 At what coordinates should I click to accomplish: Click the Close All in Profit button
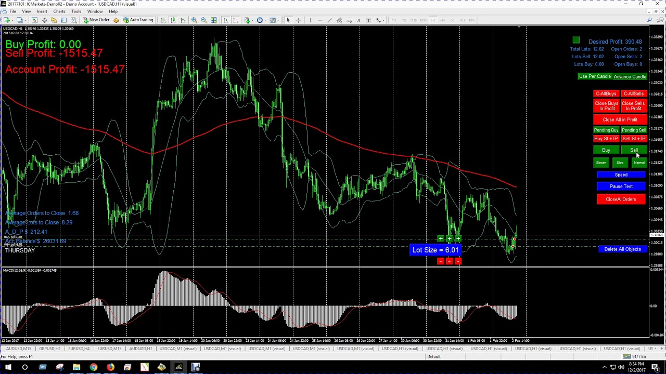(620, 119)
